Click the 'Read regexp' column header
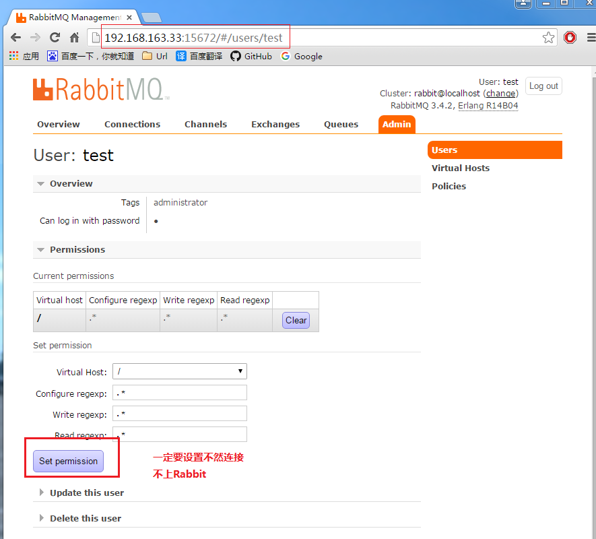The height and width of the screenshot is (539, 596). tap(244, 300)
